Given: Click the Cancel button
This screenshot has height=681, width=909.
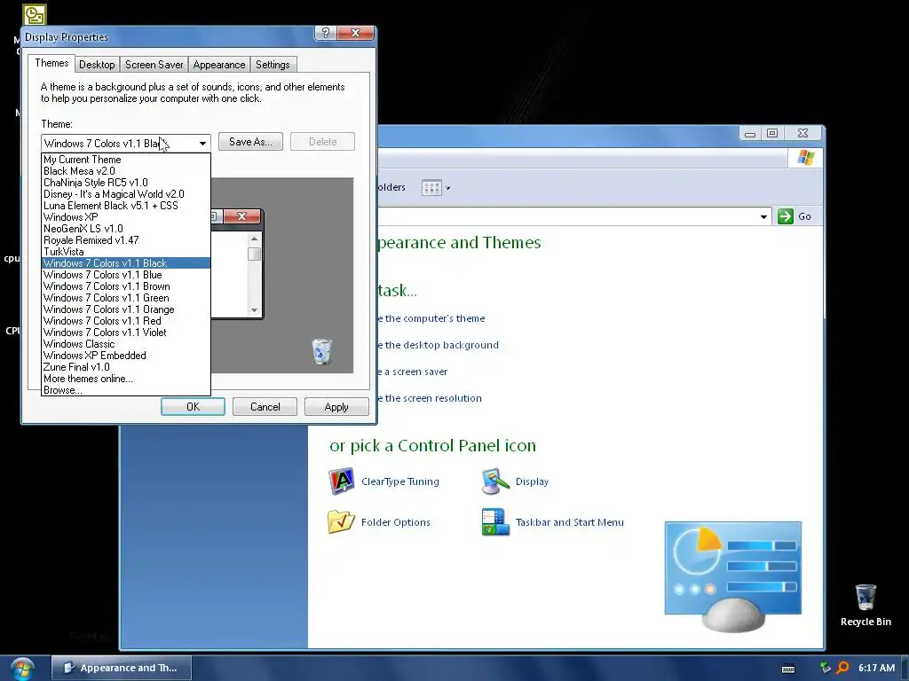Looking at the screenshot, I should pos(265,406).
